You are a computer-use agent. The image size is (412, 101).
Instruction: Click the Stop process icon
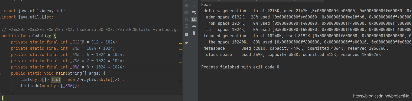186,6
